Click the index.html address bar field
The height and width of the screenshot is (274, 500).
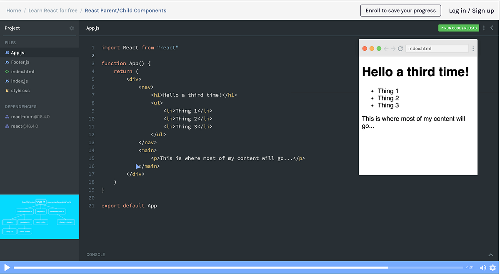[x=437, y=48]
